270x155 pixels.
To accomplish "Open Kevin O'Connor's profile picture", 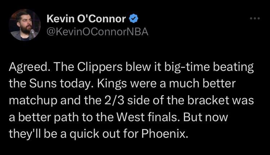I will tap(24, 24).
